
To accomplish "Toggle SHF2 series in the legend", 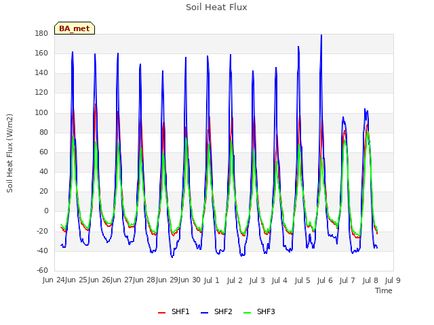I will [x=216, y=312].
